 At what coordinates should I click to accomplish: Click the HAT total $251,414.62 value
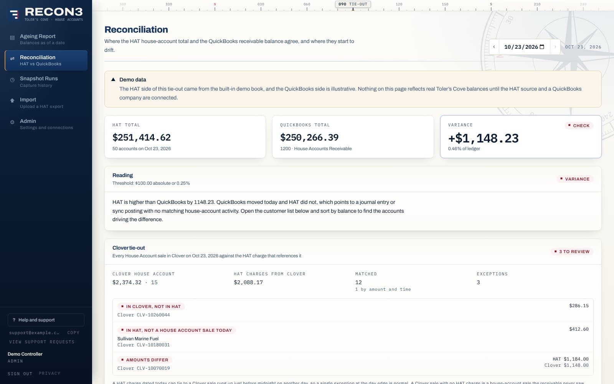(142, 137)
